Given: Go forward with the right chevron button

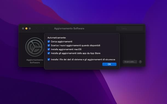Looking at the screenshot, I should click(x=43, y=28).
